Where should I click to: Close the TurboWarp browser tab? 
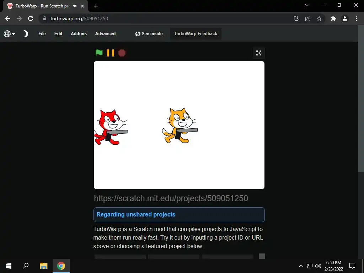point(82,6)
